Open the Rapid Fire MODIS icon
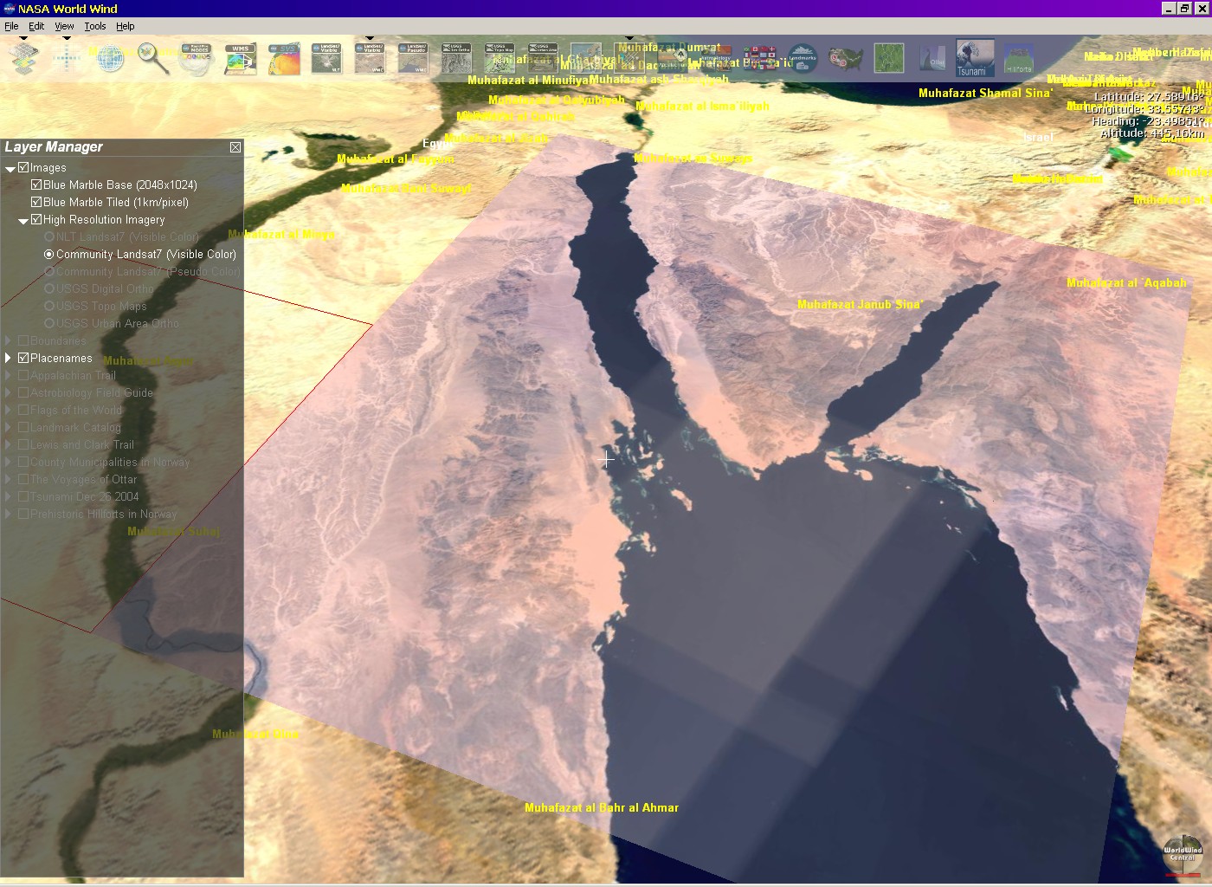1212x887 pixels. click(197, 58)
